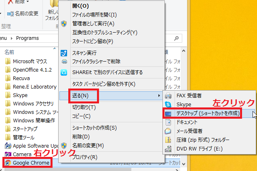The width and height of the screenshot is (257, 171).
Task: Click the shield icon beside 管理者として実行
Action: pyautogui.click(x=64, y=24)
